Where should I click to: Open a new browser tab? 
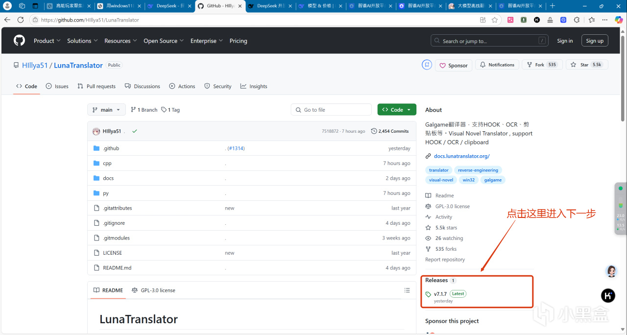coord(553,6)
